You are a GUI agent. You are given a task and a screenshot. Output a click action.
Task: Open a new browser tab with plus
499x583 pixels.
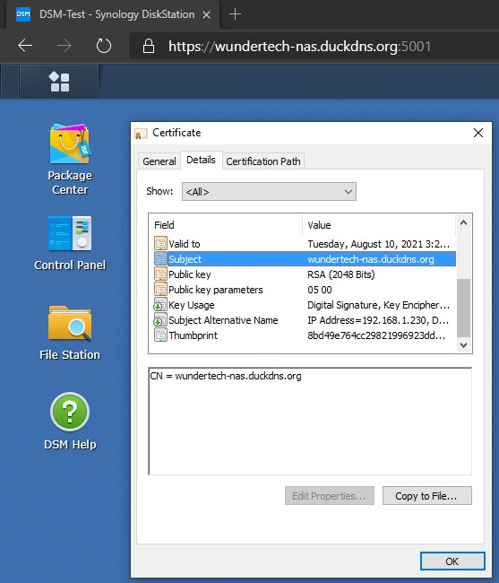(x=235, y=14)
